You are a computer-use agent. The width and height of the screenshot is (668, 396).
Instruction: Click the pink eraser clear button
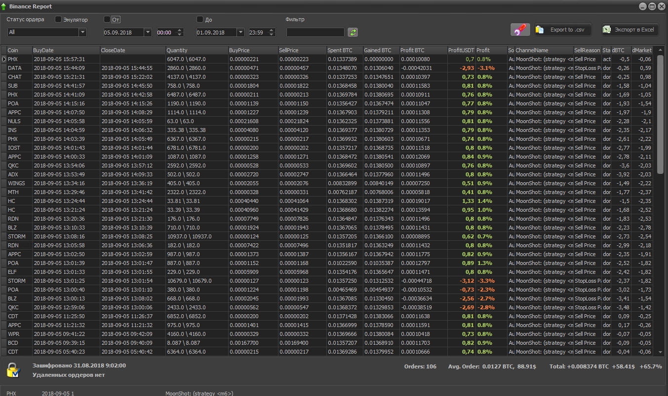pos(520,30)
